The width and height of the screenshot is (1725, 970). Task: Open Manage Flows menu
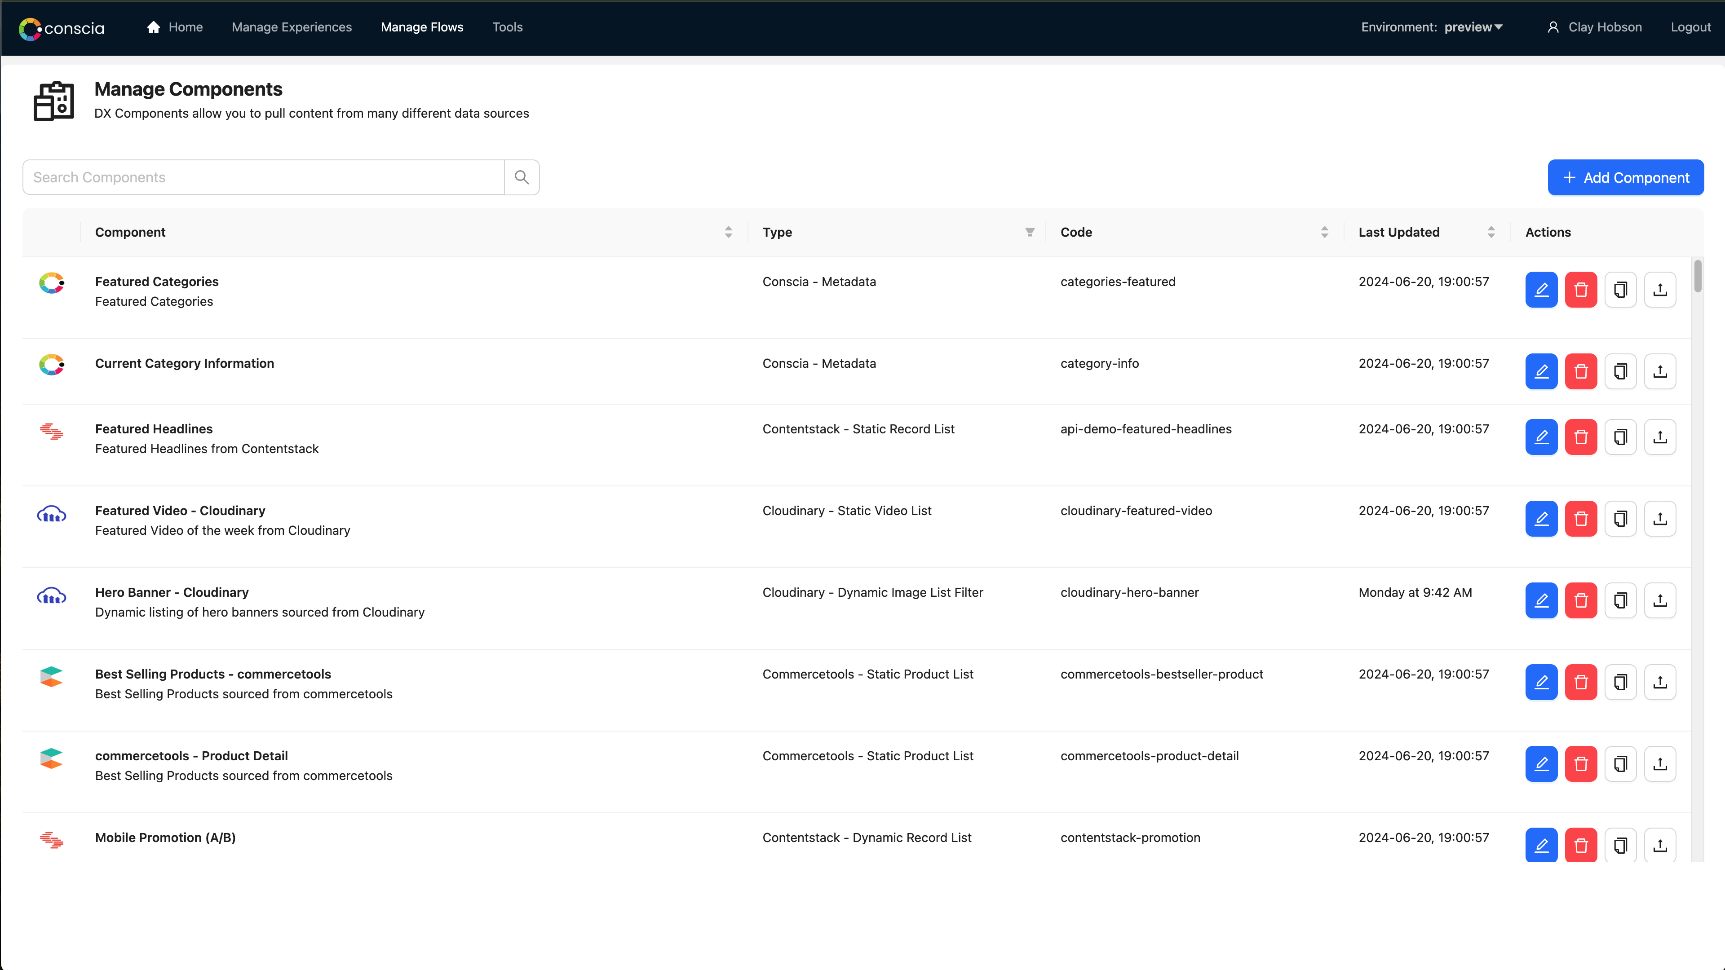(422, 27)
